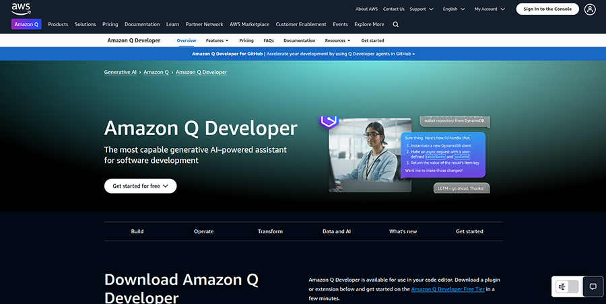
Task: Open the user profile avatar icon
Action: (x=590, y=9)
